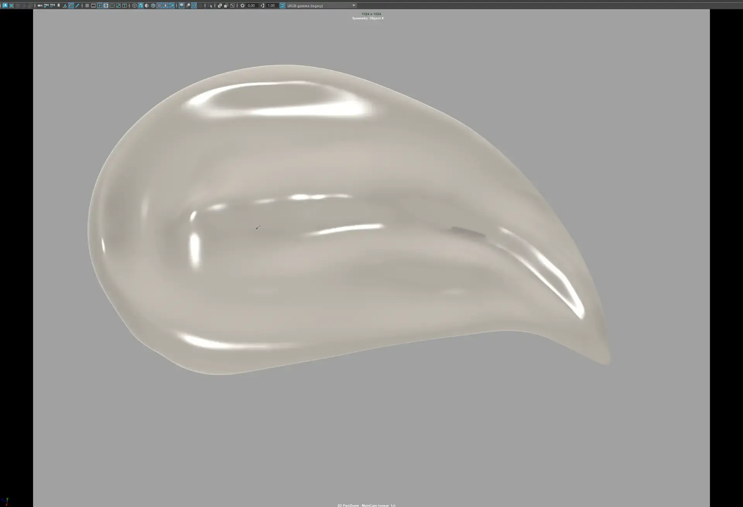Enable Smooth Shade All cube icon

point(140,5)
